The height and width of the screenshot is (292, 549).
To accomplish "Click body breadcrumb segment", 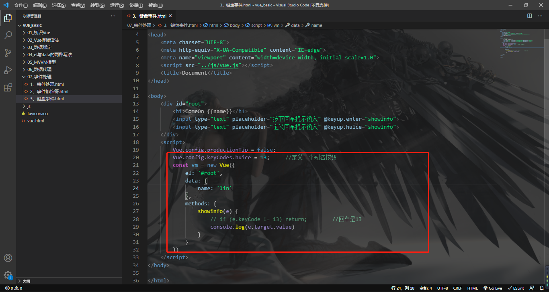I will [x=232, y=25].
